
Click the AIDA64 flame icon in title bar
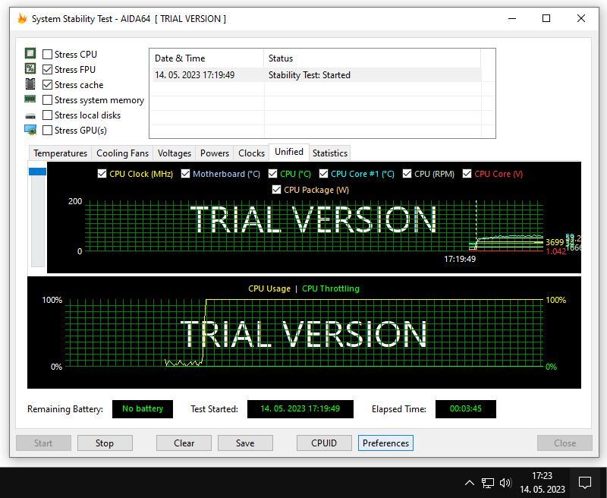point(22,18)
